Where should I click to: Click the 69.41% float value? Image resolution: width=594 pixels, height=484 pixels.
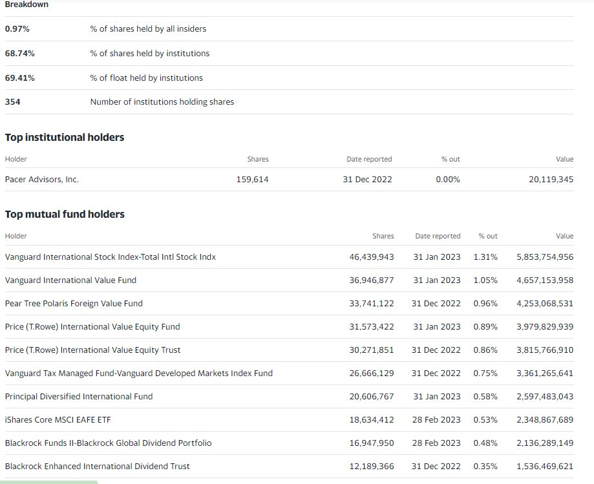[x=19, y=78]
